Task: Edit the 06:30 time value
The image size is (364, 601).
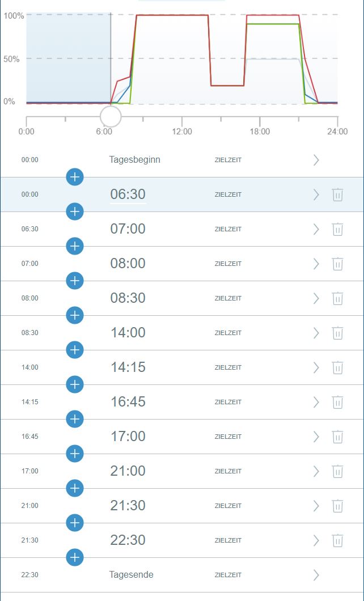Action: (x=128, y=194)
